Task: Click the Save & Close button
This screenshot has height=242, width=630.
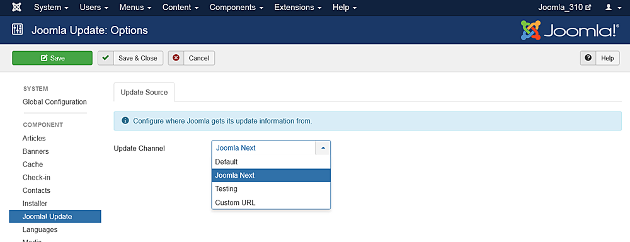Action: pyautogui.click(x=130, y=58)
